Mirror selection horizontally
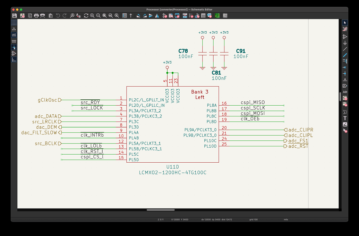Viewport: 359px width, 236px height. click(157, 16)
